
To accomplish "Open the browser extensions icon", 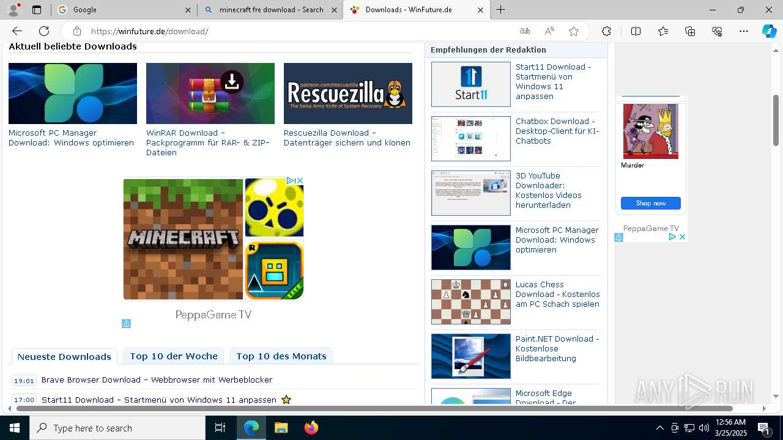I will (606, 31).
